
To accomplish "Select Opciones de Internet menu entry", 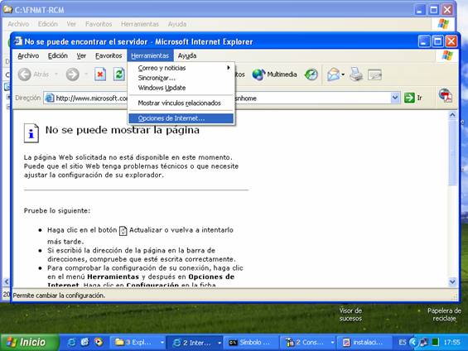I will [x=181, y=118].
